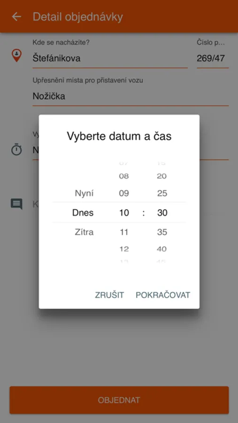238x423 pixels.
Task: Select Nyní in the day picker
Action: 84,193
